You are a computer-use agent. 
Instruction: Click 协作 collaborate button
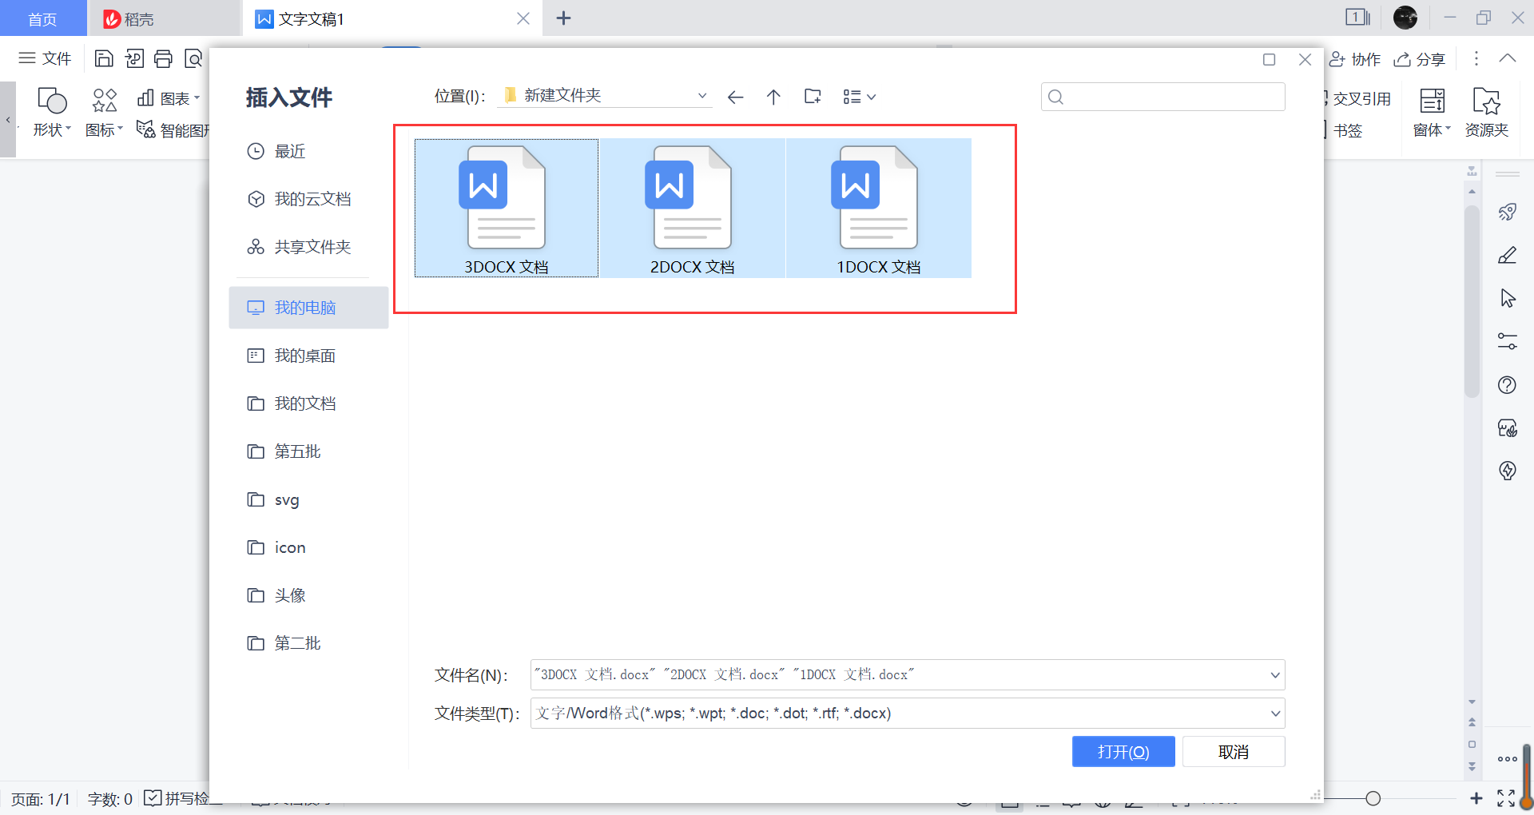(1355, 59)
